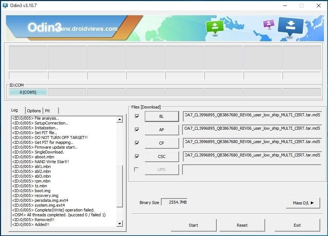Click the 'SingleDownload.' log line

pyautogui.click(x=38, y=152)
